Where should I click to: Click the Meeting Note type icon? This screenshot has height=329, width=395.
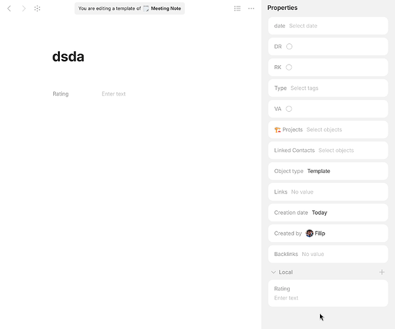pyautogui.click(x=146, y=9)
